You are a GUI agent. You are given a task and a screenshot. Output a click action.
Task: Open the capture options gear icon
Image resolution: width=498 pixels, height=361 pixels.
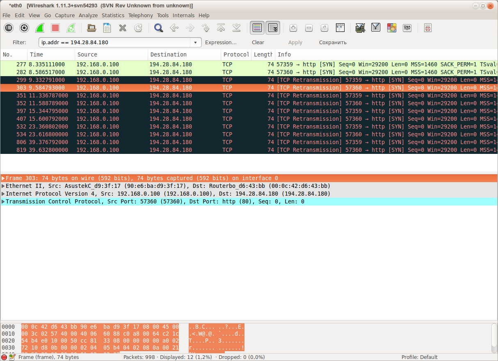point(24,28)
